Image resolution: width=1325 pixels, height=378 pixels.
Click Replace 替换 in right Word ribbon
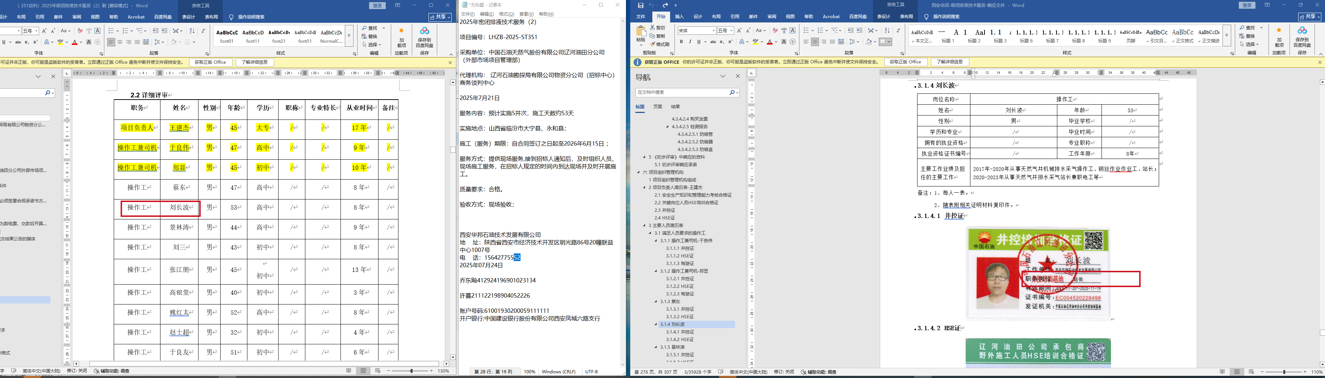(x=1247, y=36)
